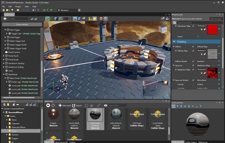This screenshot has width=225, height=143.
Task: Click the eraser icon beside Diffuse Map texture
Action: coord(205,54)
